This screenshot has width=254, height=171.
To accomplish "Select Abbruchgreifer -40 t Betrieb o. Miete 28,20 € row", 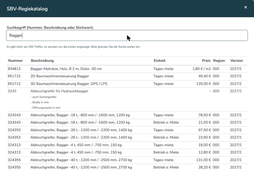I will click(127, 167).
